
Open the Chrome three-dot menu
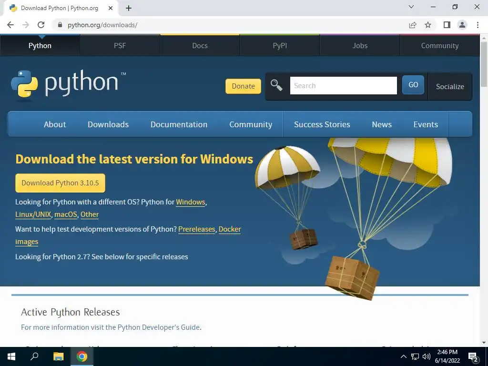(478, 25)
